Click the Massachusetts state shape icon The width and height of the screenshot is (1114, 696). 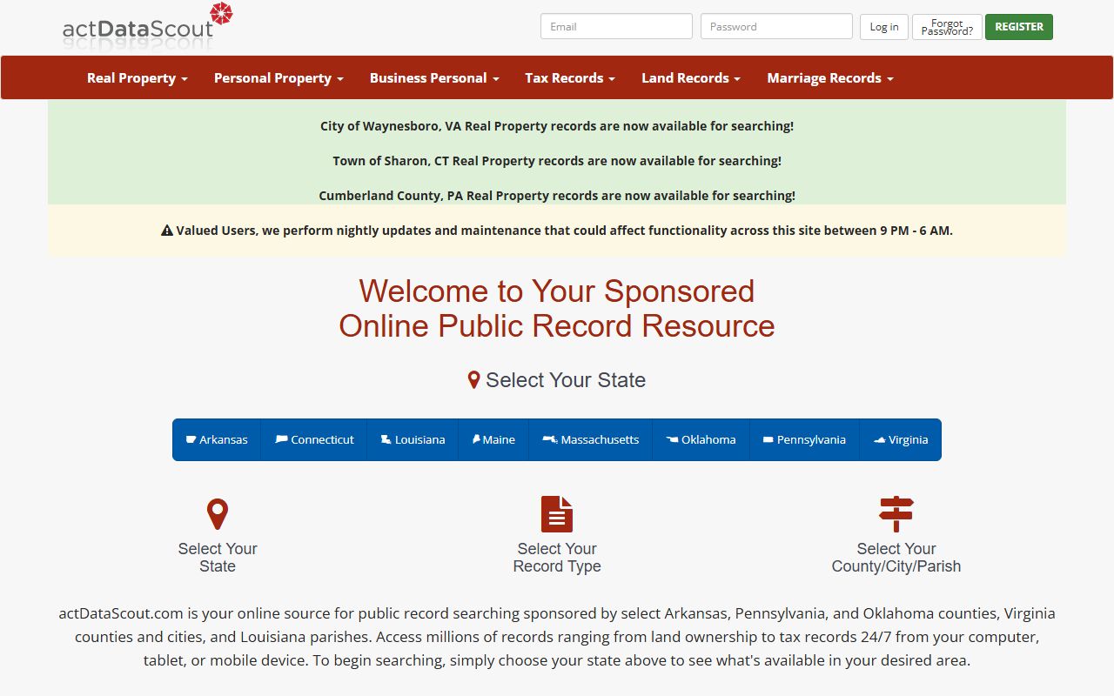pos(550,440)
